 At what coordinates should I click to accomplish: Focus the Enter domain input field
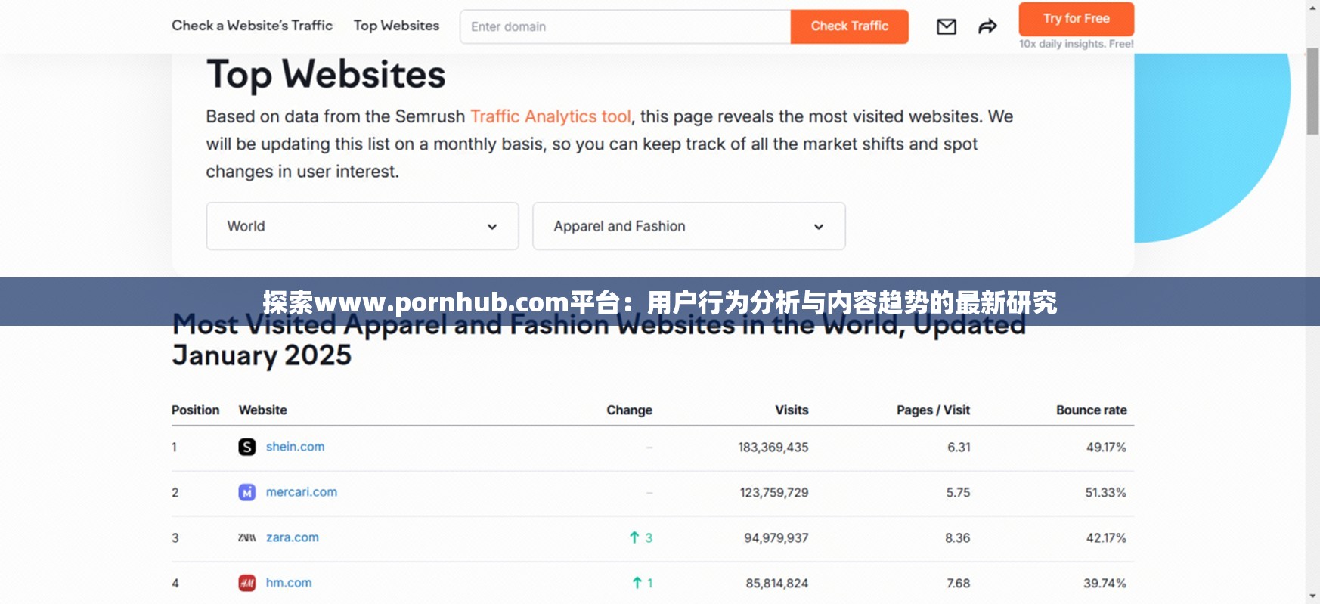tap(625, 26)
